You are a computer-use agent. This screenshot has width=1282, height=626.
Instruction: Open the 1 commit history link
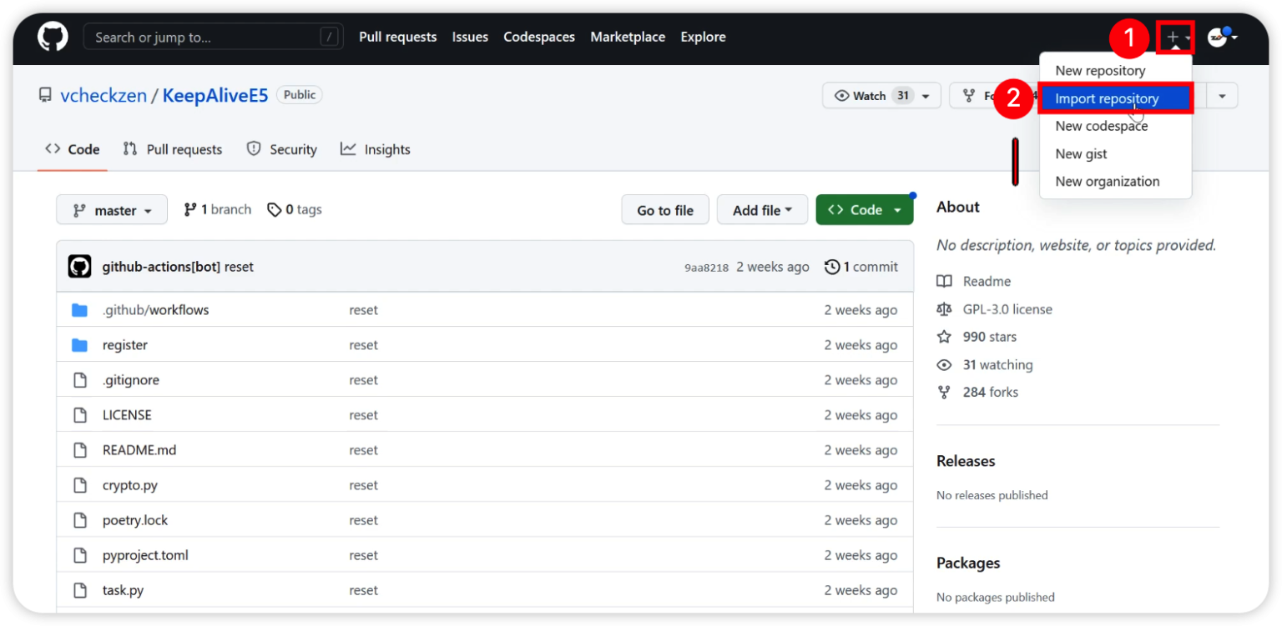(861, 267)
